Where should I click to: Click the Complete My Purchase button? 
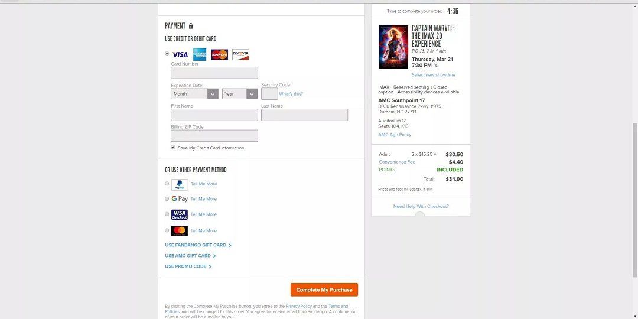pyautogui.click(x=324, y=289)
